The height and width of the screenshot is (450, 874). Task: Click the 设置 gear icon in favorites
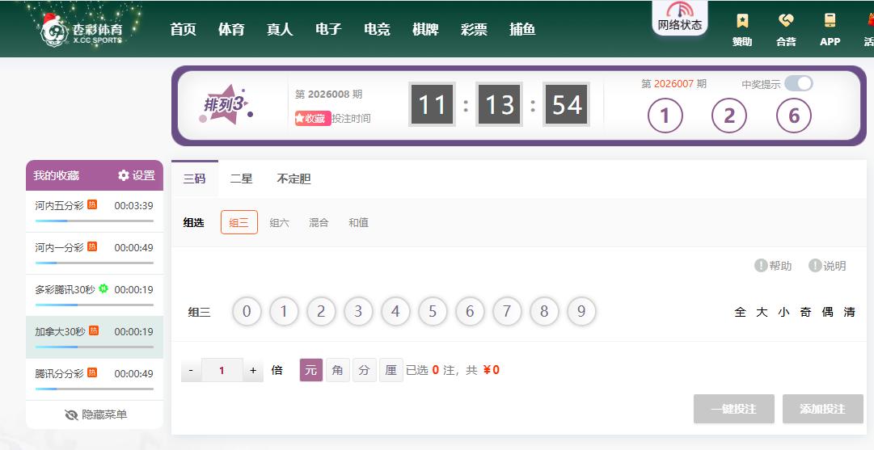[x=124, y=175]
